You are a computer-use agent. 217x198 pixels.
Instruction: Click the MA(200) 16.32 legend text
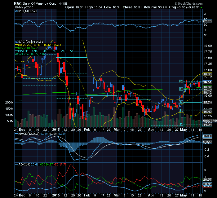pyautogui.click(x=28, y=48)
